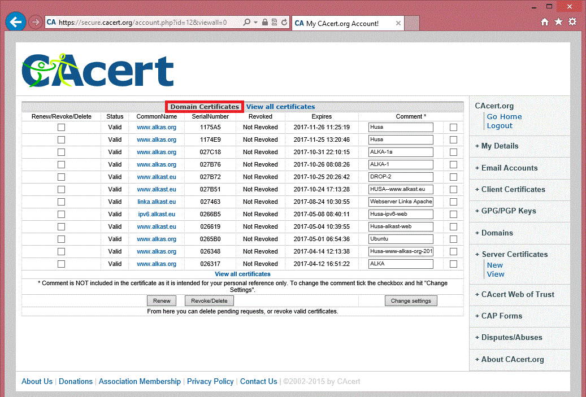Click the Logout link in sidebar
The image size is (586, 397).
(500, 126)
